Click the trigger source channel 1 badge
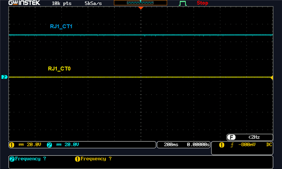The image size is (282, 169). [x=222, y=145]
